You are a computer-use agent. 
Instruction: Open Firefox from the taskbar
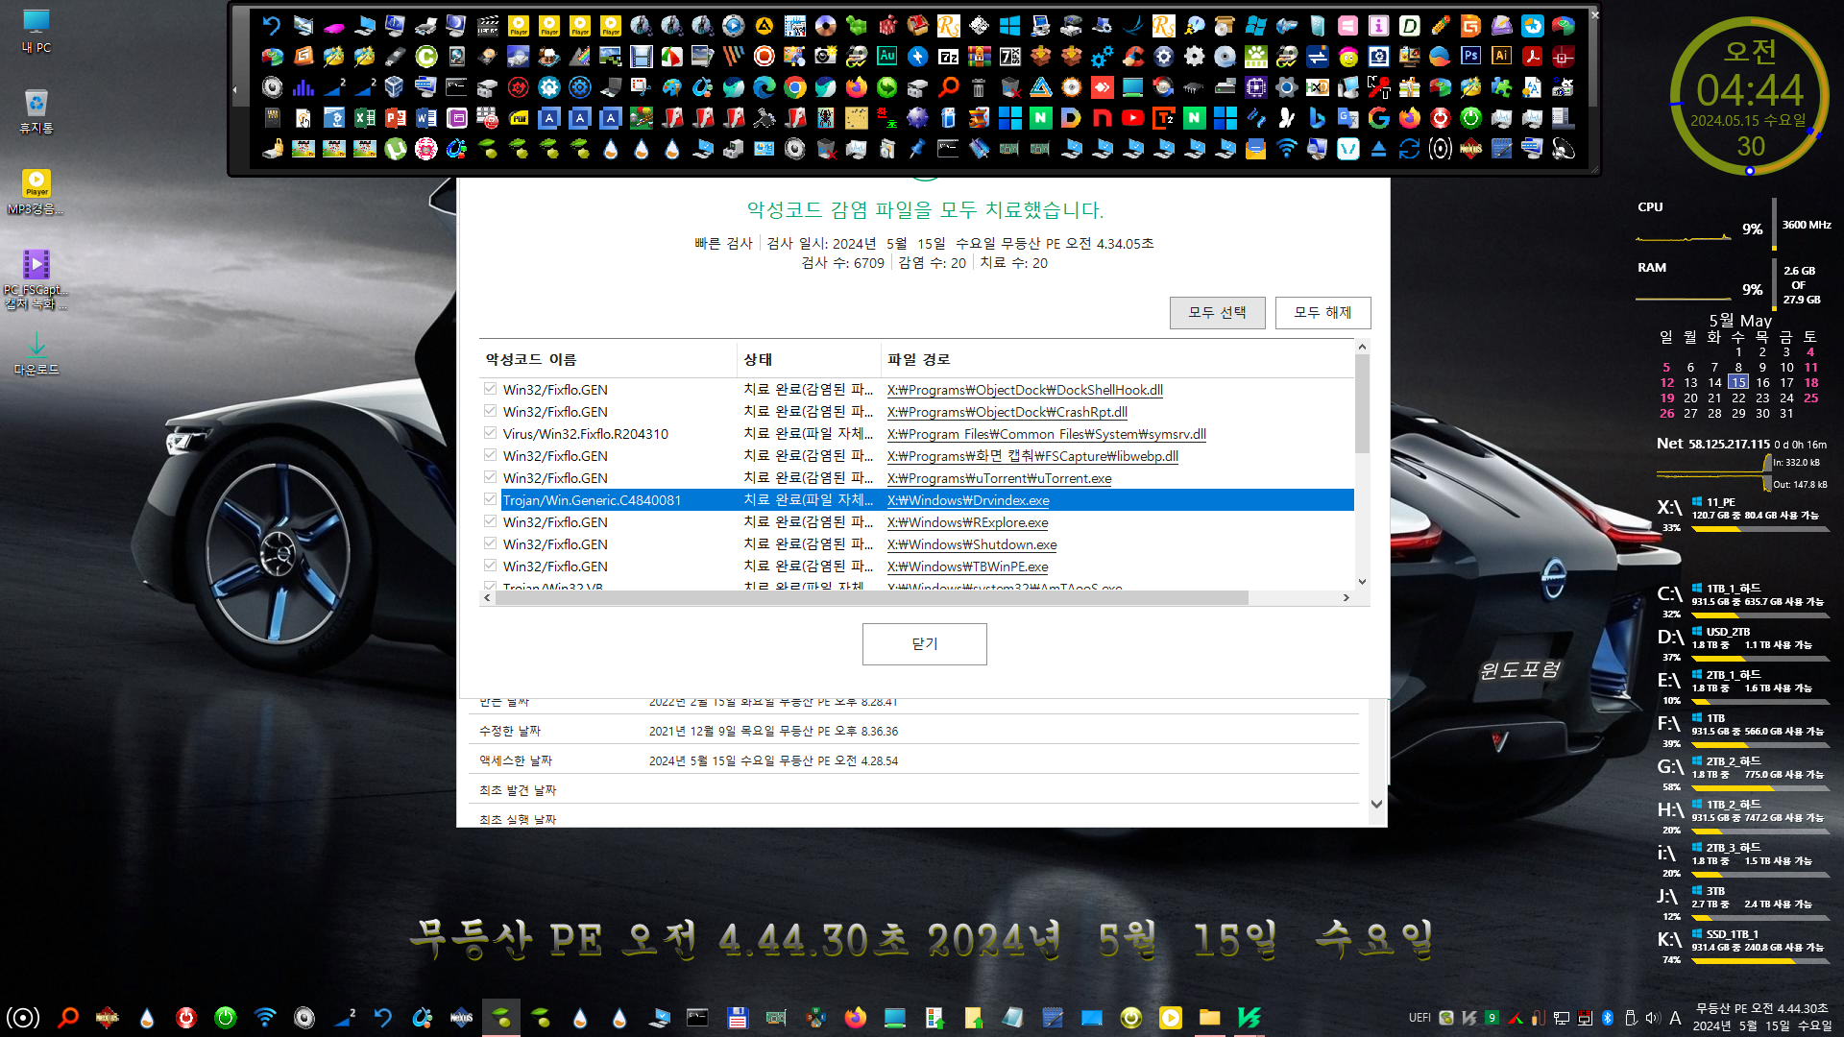[x=855, y=1018]
